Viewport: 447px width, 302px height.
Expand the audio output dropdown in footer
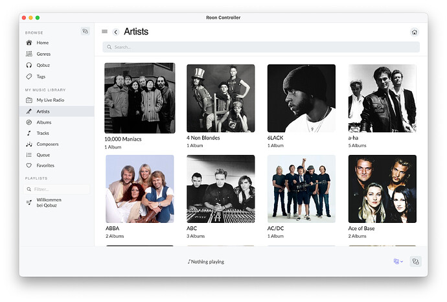[398, 262]
